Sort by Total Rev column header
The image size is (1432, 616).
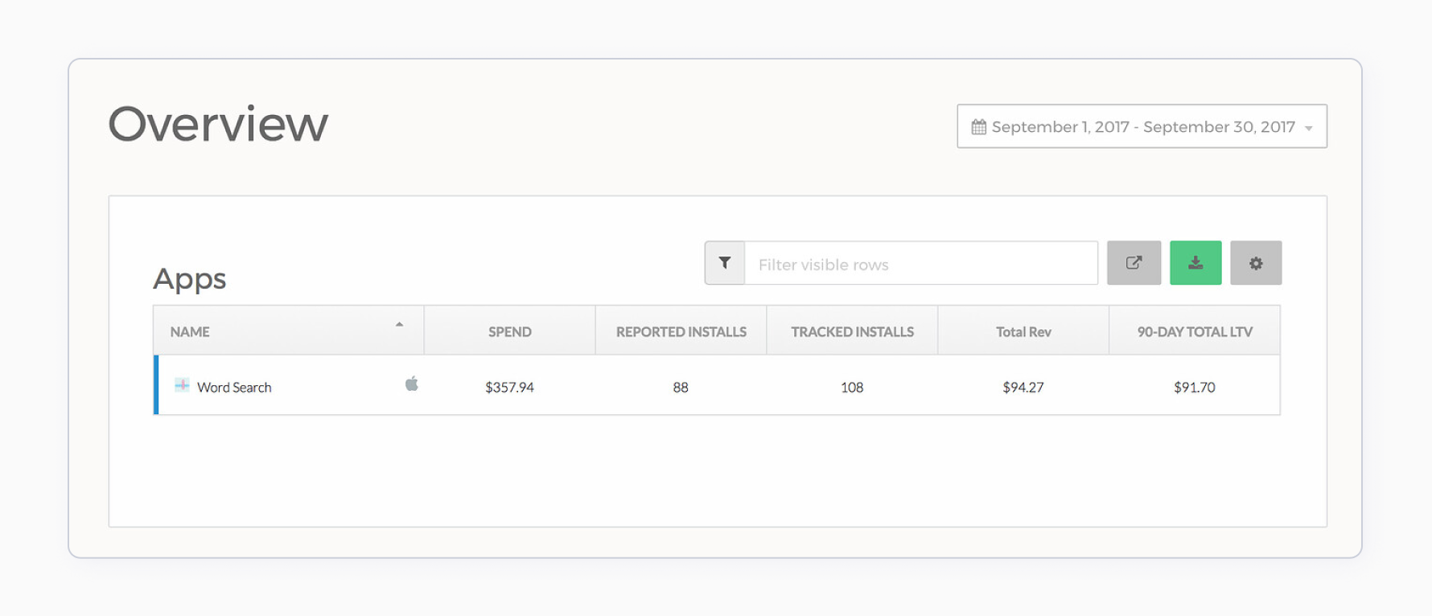(1023, 331)
